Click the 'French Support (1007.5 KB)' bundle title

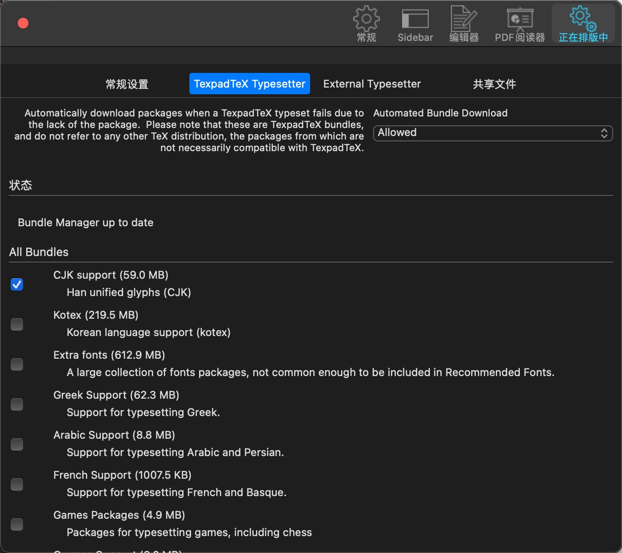pyautogui.click(x=122, y=475)
